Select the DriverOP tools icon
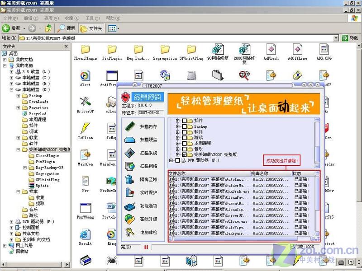This screenshot has width=362, height=271. (x=85, y=102)
